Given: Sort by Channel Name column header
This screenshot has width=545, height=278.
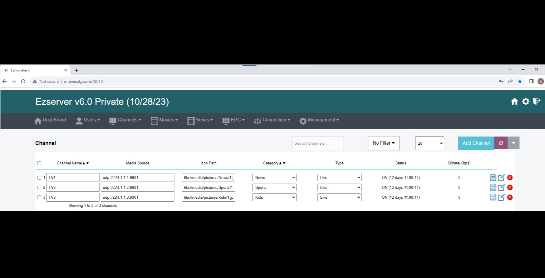Looking at the screenshot, I should pyautogui.click(x=73, y=163).
